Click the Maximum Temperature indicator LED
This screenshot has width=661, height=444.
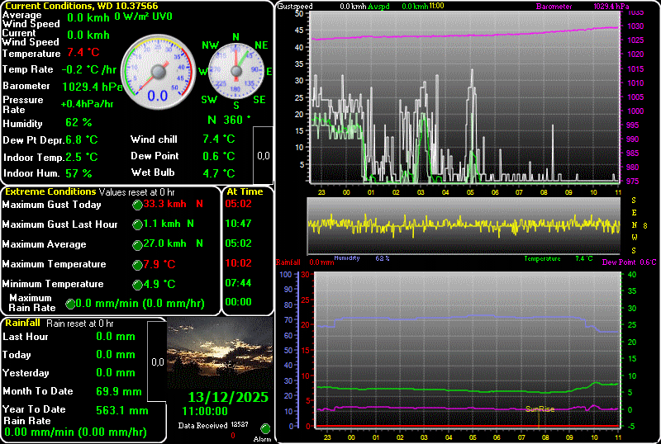(137, 265)
